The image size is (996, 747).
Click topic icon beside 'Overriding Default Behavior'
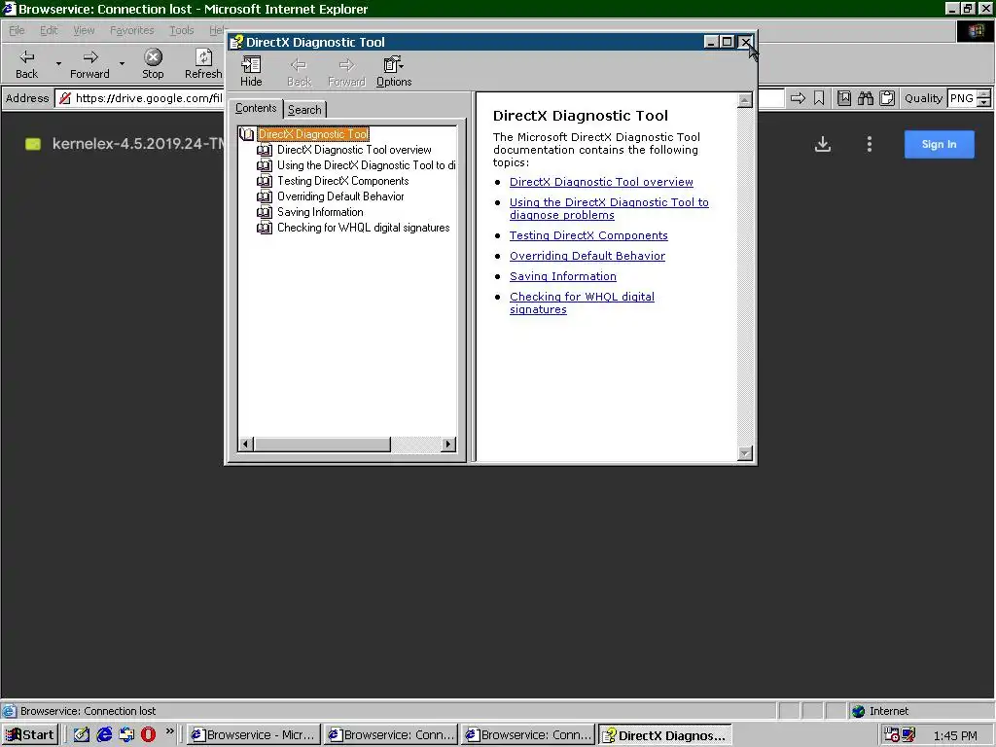[x=265, y=196]
